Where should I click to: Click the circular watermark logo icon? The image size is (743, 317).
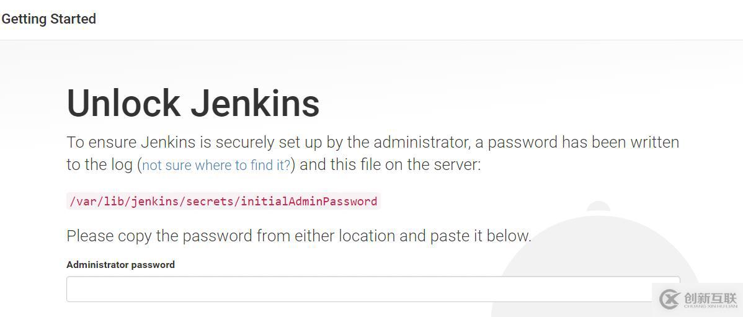pos(669,299)
